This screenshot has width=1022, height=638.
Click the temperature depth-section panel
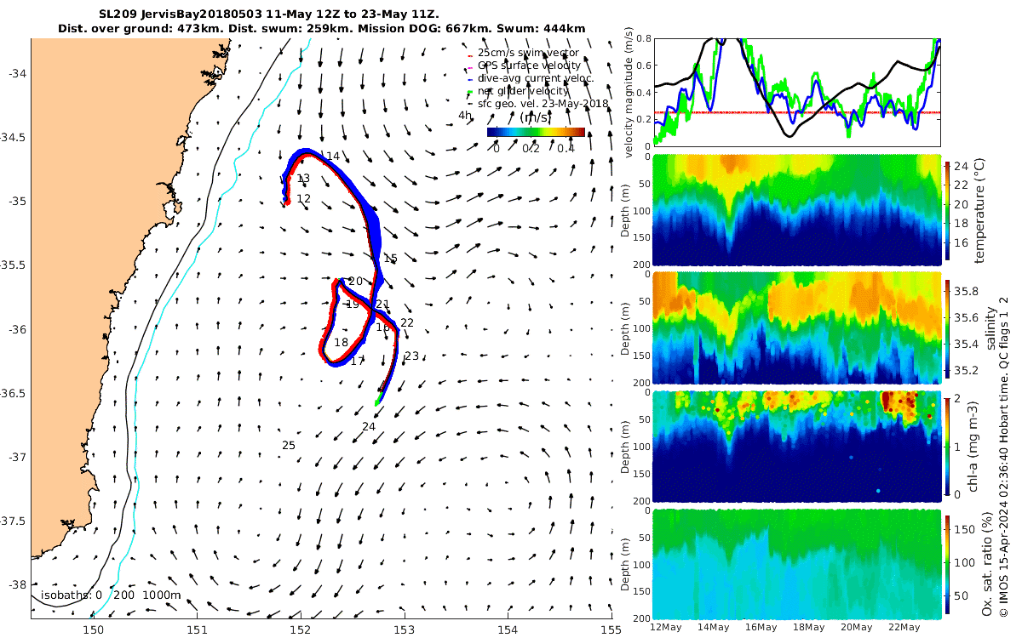[x=796, y=209]
